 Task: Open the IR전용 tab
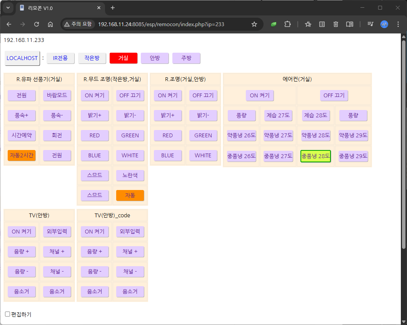click(60, 58)
